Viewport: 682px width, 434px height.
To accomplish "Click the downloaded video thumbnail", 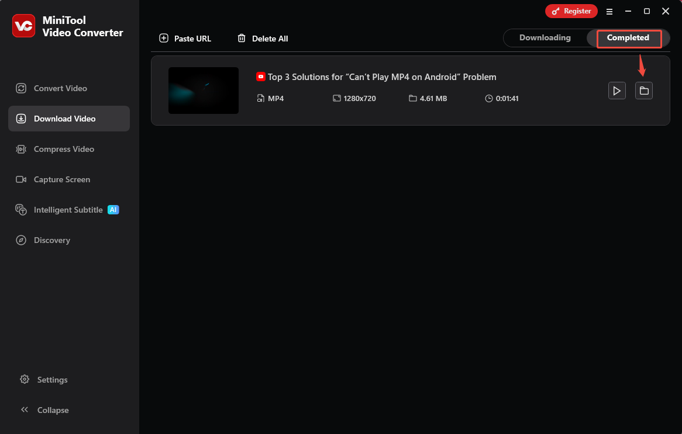I will 204,91.
